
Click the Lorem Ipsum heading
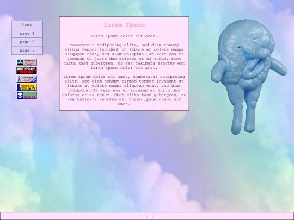pos(124,25)
